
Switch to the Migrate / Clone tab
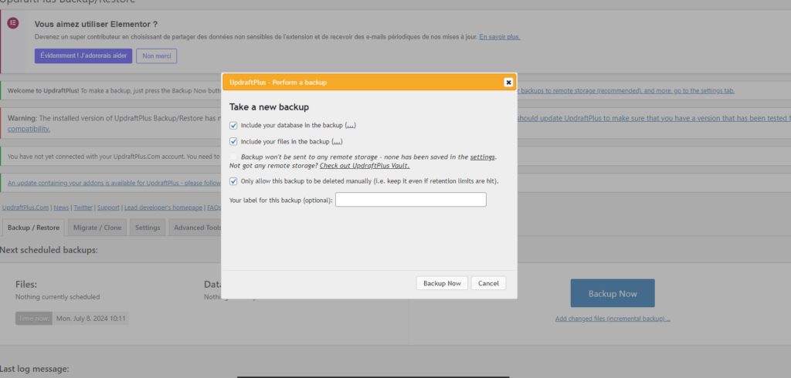96,228
